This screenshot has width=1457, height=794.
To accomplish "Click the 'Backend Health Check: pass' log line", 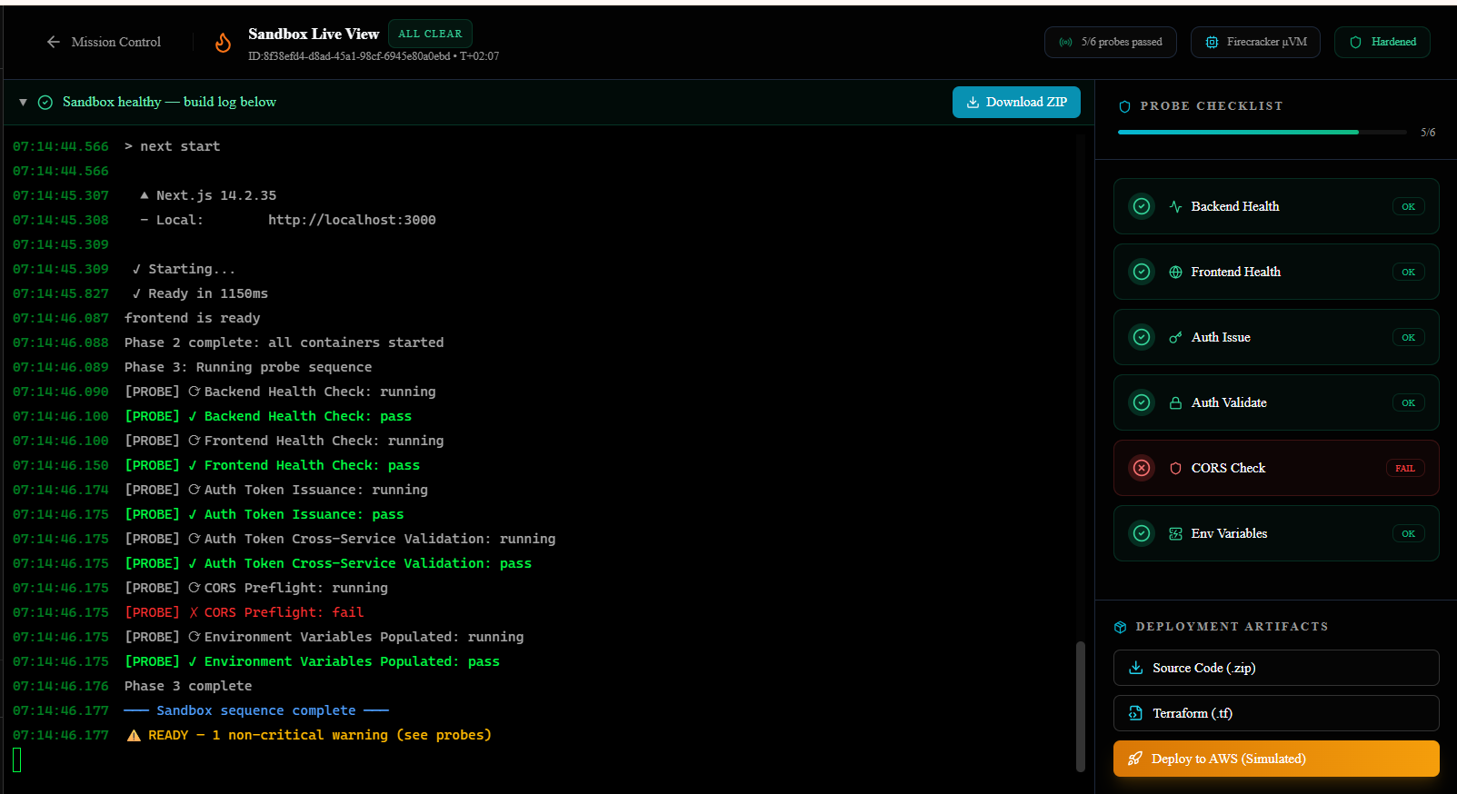I will click(x=268, y=416).
